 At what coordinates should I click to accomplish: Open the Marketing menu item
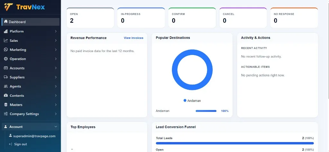tap(31, 49)
